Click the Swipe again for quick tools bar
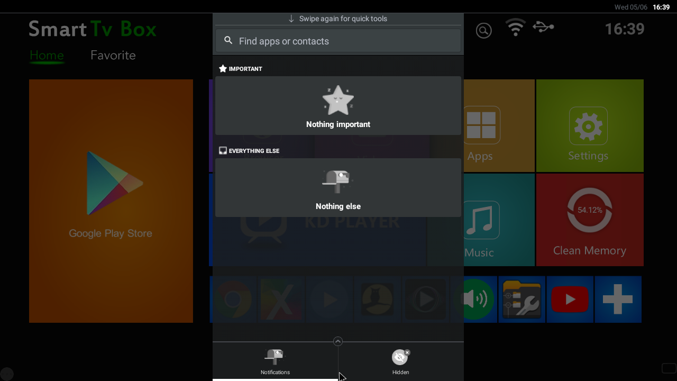 coord(338,19)
